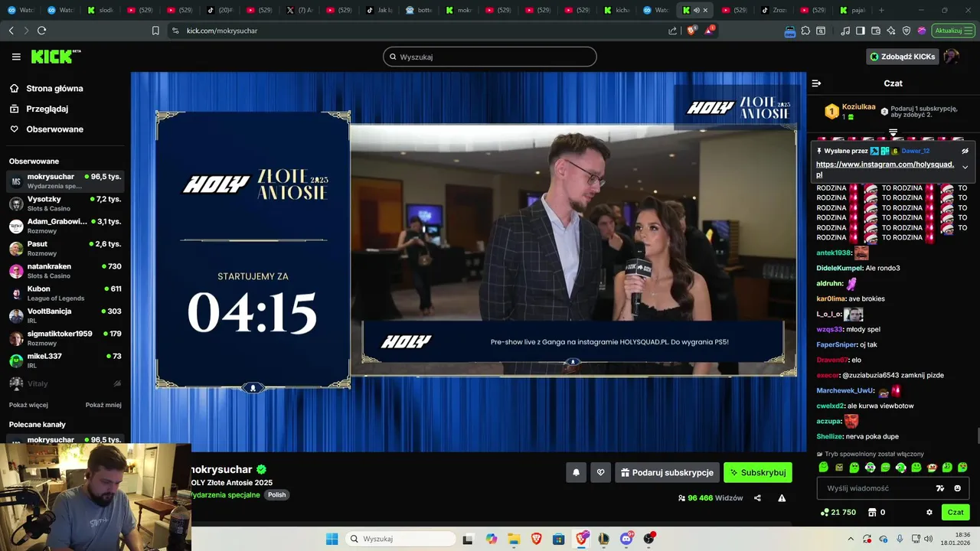
Task: Open Brave Shields icon in address bar
Action: point(692,31)
